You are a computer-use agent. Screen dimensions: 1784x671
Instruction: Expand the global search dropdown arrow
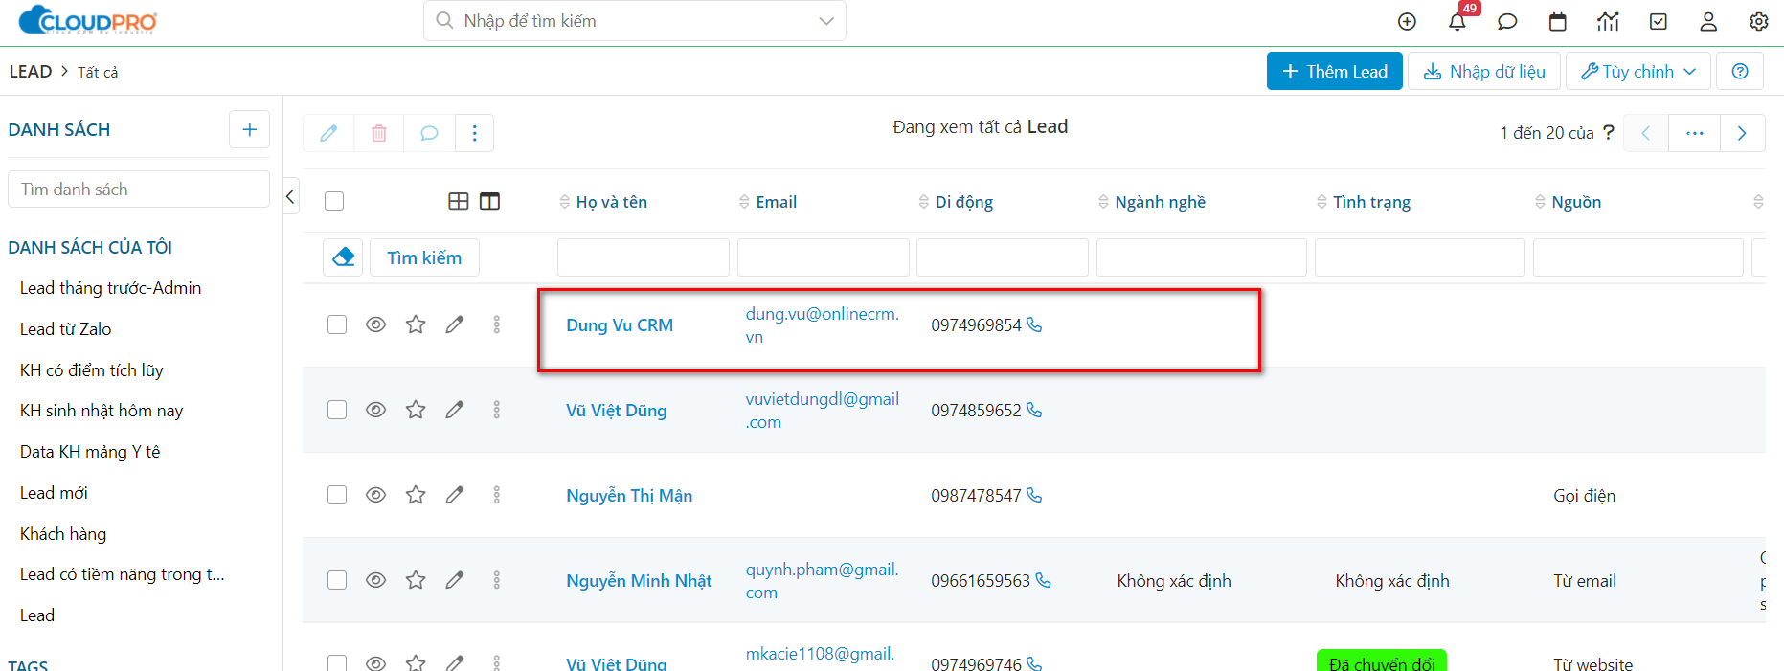826,21
